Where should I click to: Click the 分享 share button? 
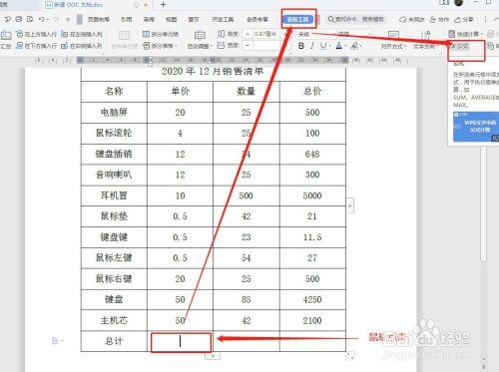coord(464,20)
